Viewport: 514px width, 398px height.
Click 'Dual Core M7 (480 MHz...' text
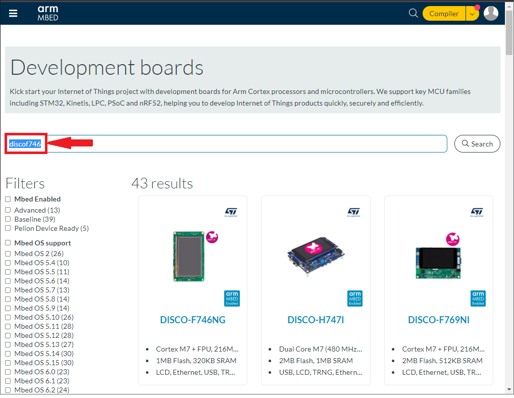coord(321,349)
